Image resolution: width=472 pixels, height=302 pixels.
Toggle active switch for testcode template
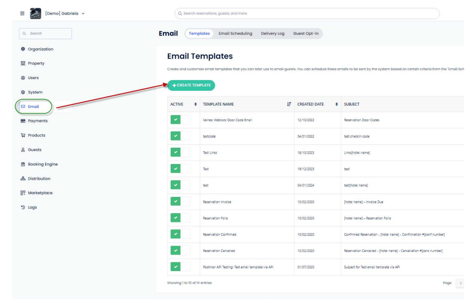click(x=180, y=136)
